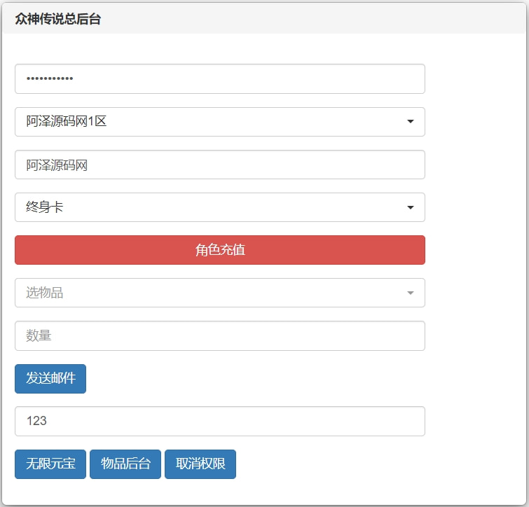Click the 选物品 placeholder text

click(45, 293)
